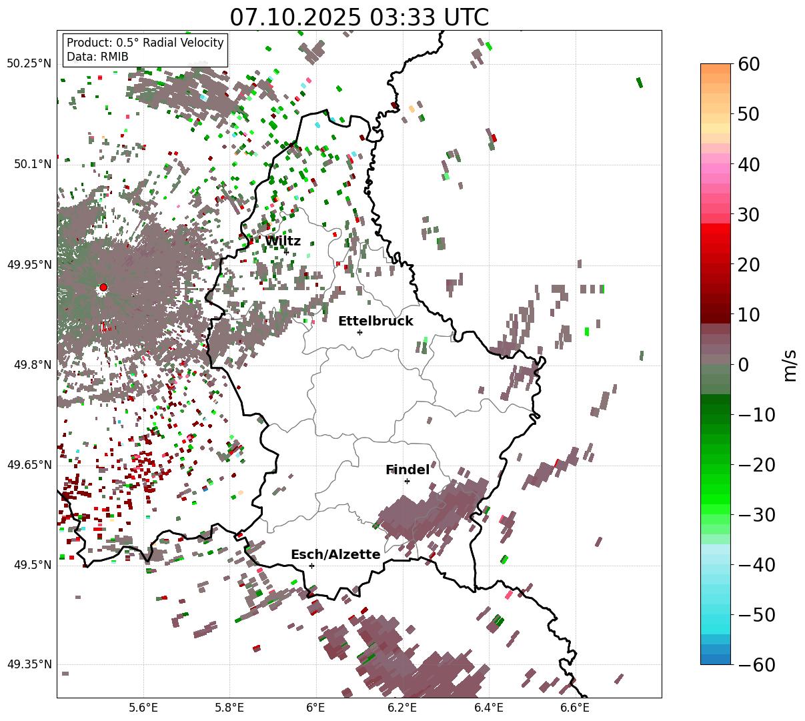The image size is (805, 721).
Task: Click the 6.6°E longitude label
Action: click(575, 708)
